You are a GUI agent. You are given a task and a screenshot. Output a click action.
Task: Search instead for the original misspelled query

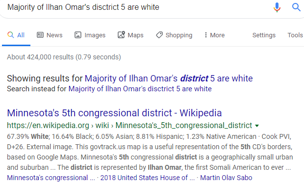[x=140, y=89]
